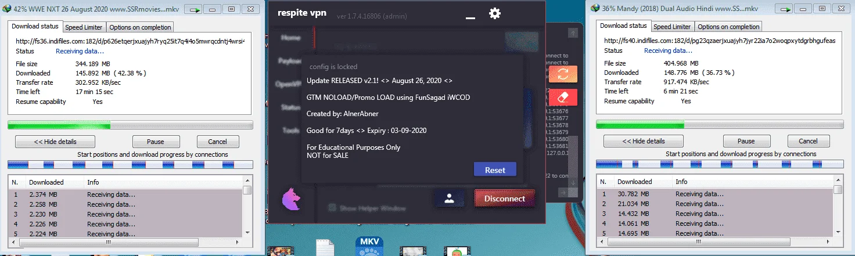
Task: Click the blue Reset button
Action: pyautogui.click(x=495, y=170)
